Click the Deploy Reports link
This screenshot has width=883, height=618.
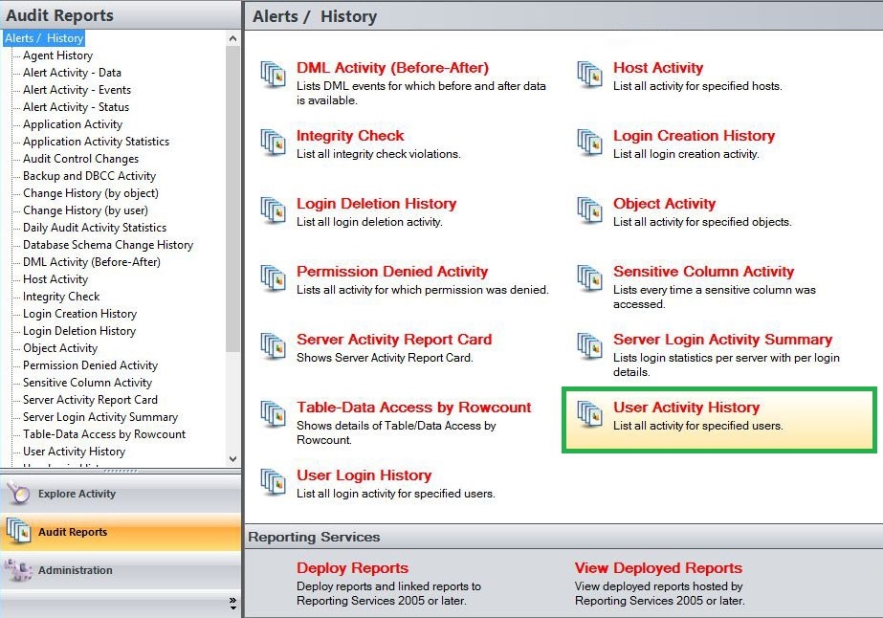click(x=352, y=568)
